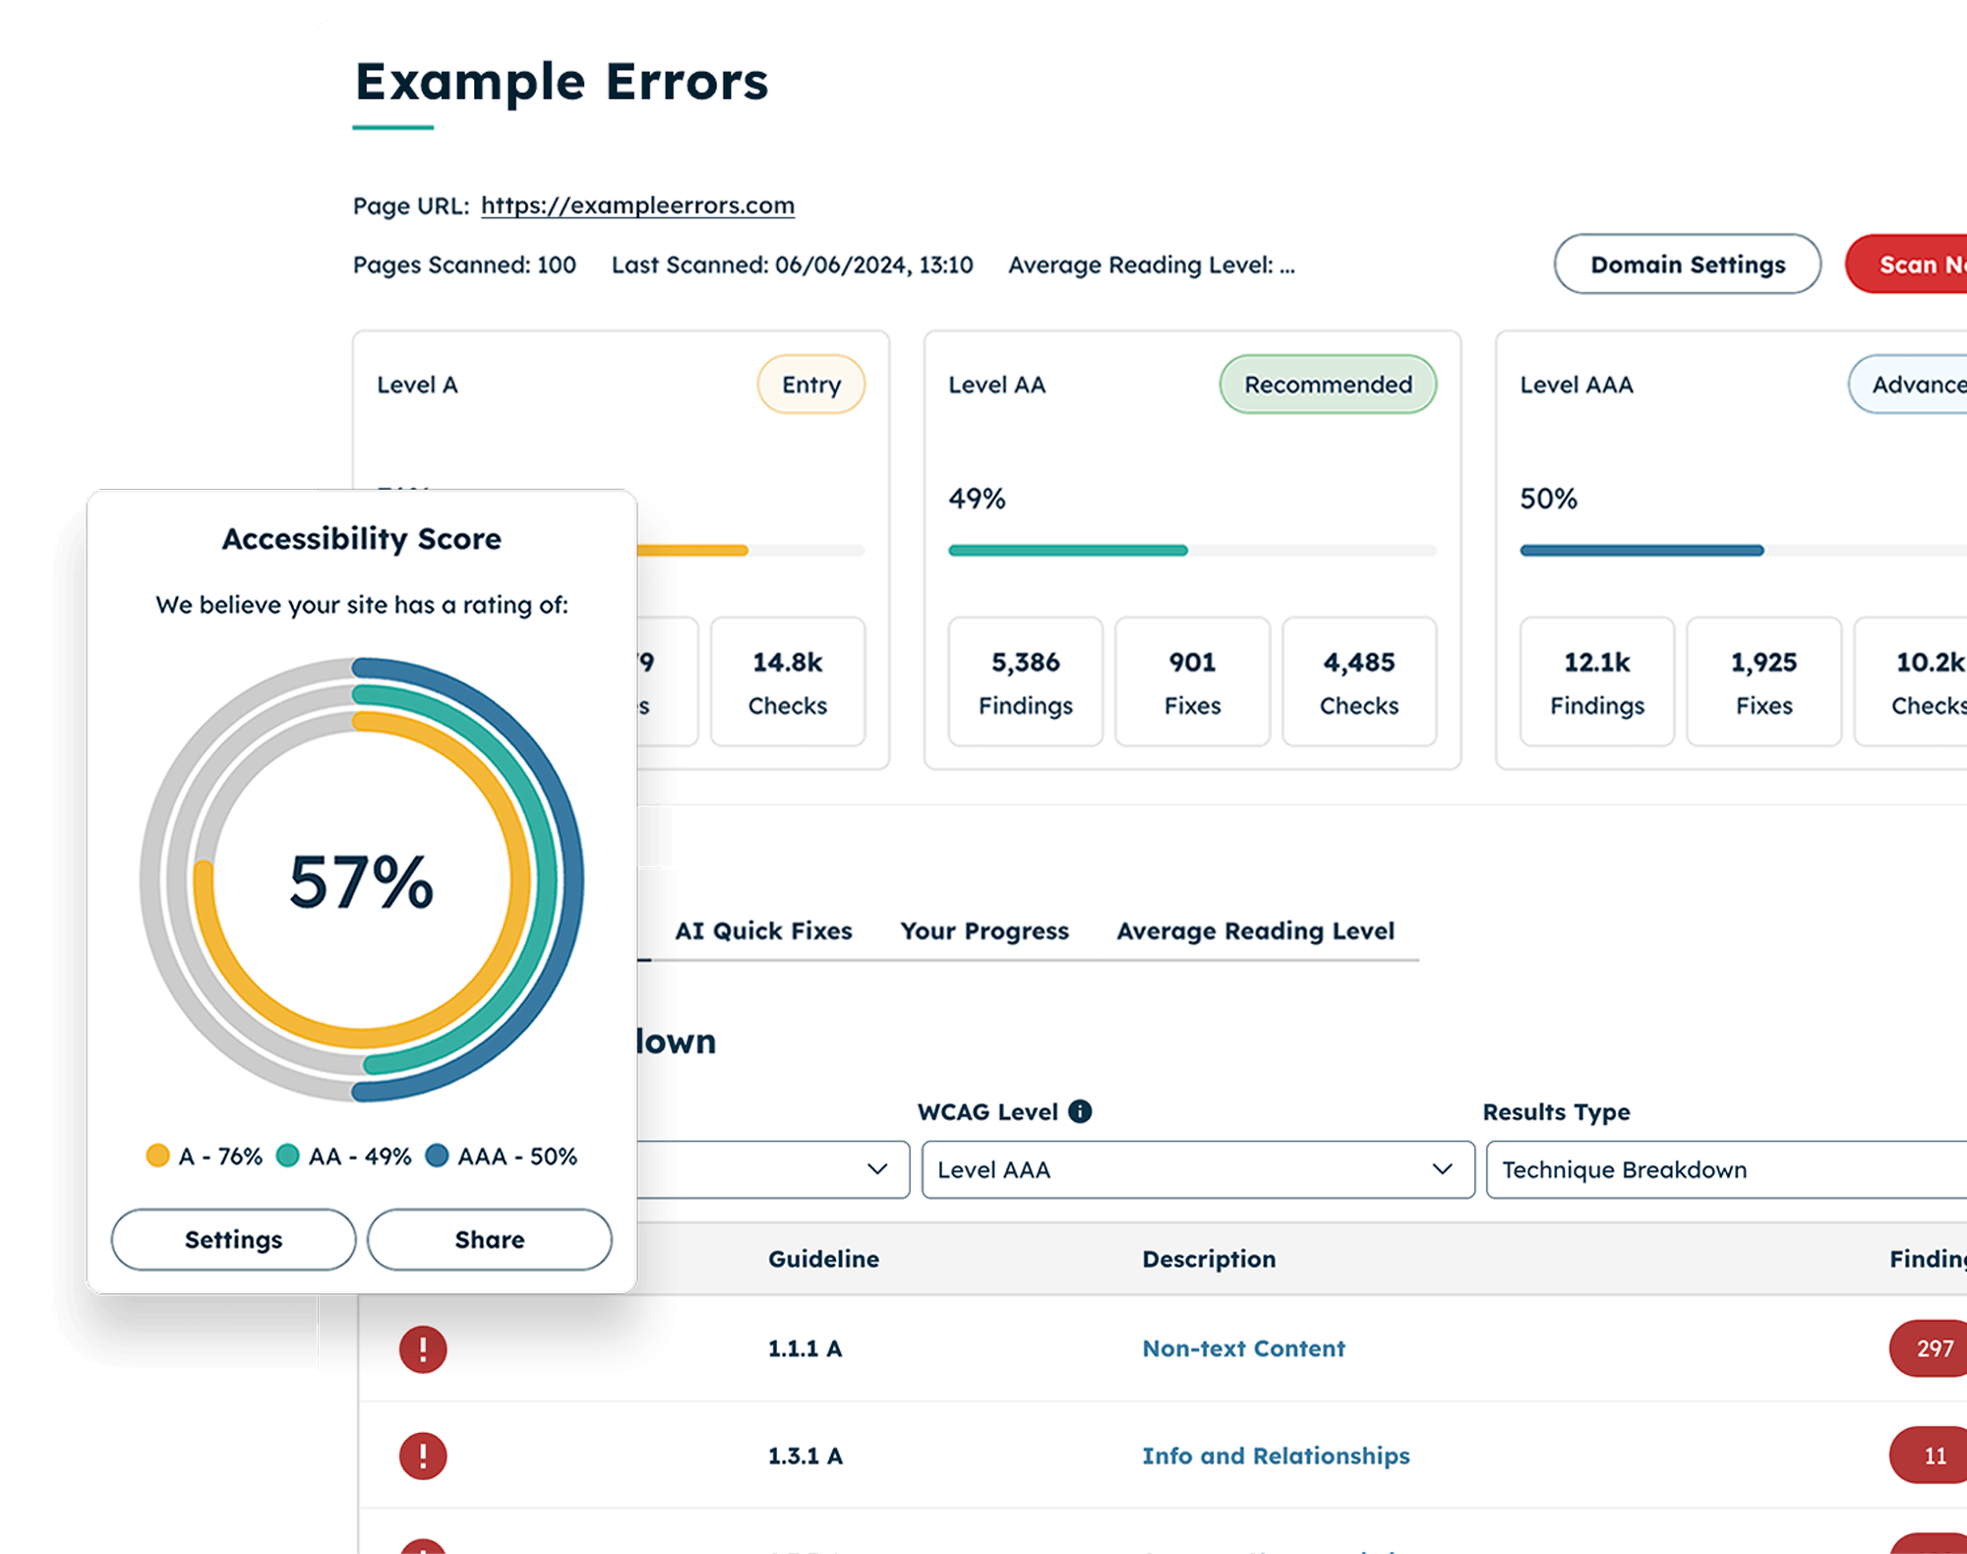Click the blue AAA - 50% legend dot
This screenshot has width=1967, height=1554.
point(437,1156)
